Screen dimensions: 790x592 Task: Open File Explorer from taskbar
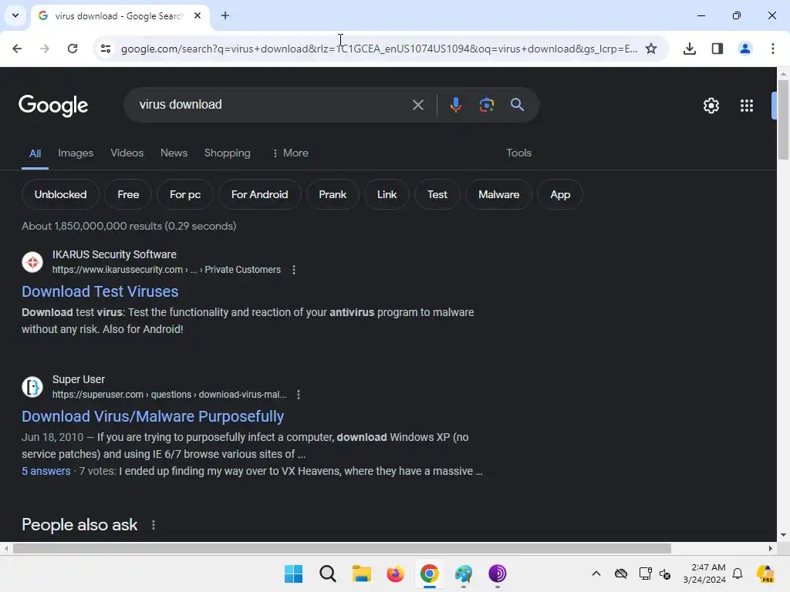[361, 573]
